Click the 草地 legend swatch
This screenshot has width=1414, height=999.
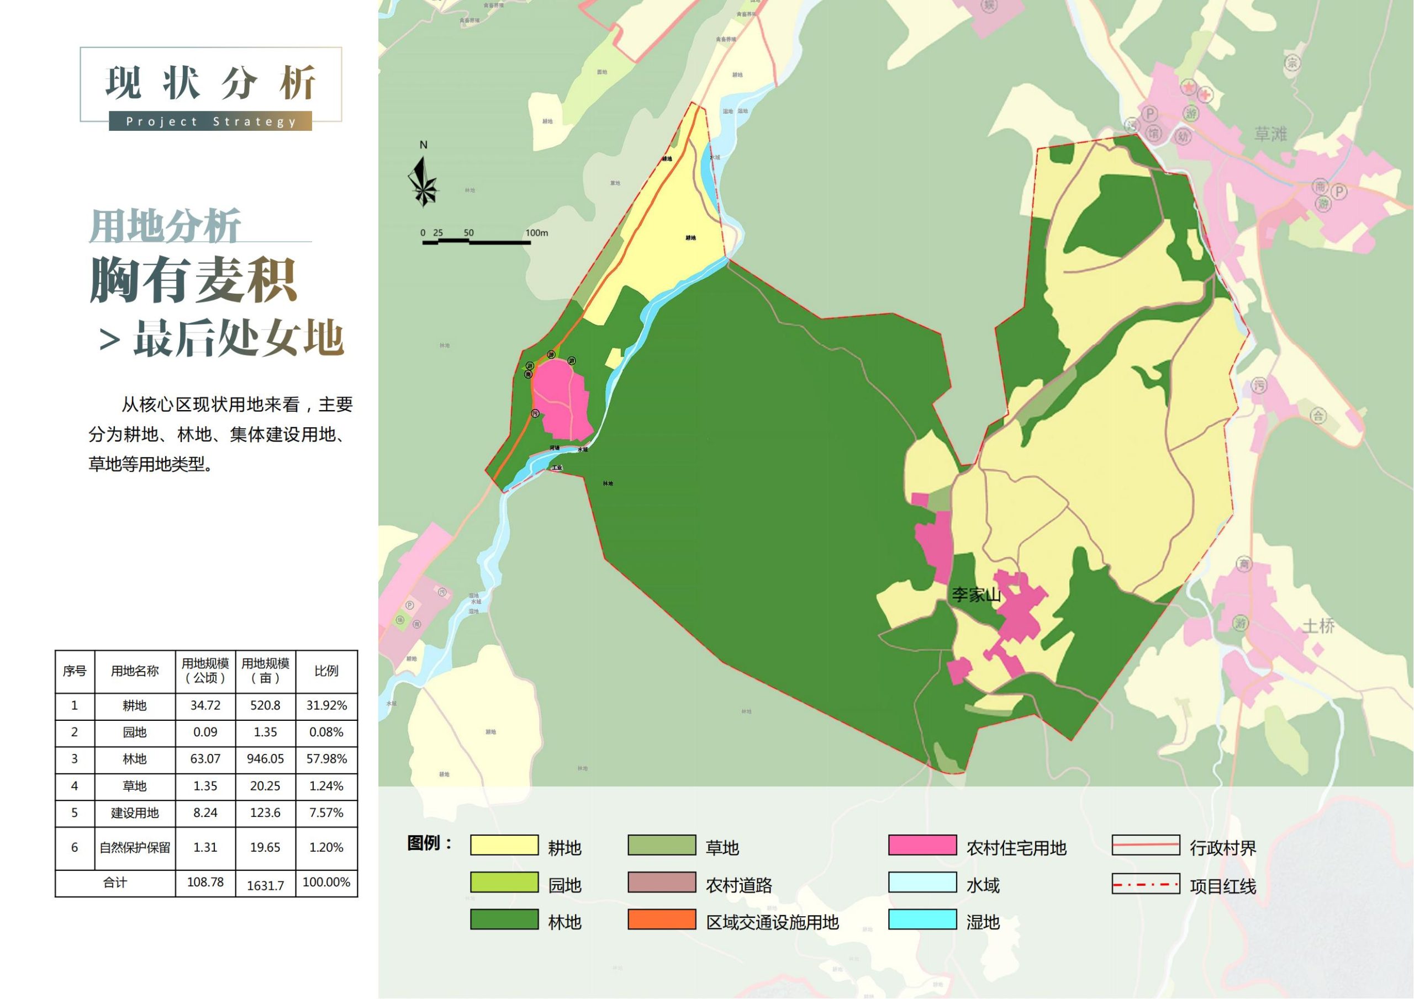pos(661,845)
